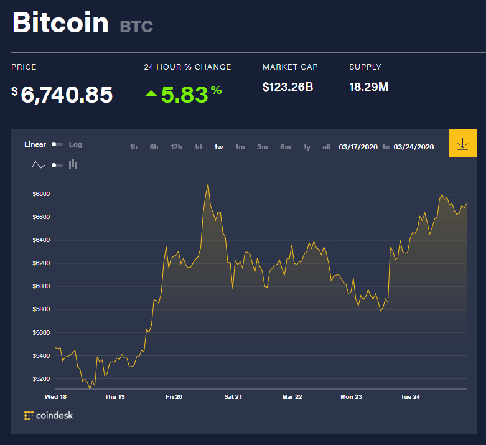486x445 pixels.
Task: Select the 1m time range
Action: click(x=240, y=147)
